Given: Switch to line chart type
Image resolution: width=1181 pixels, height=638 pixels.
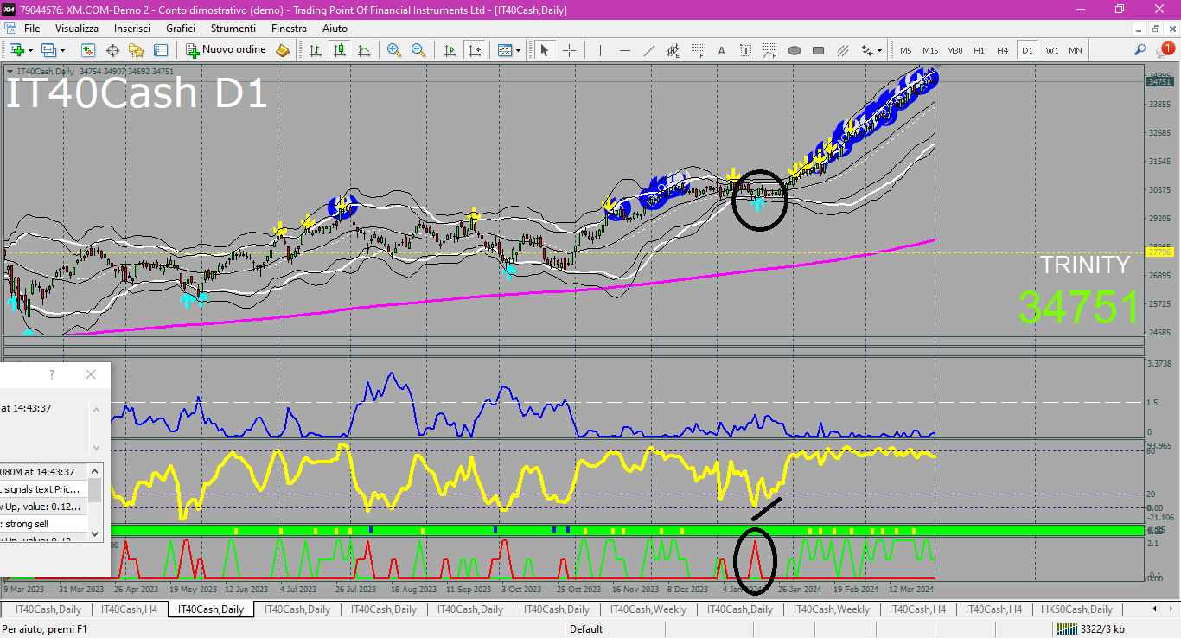Looking at the screenshot, I should [364, 50].
